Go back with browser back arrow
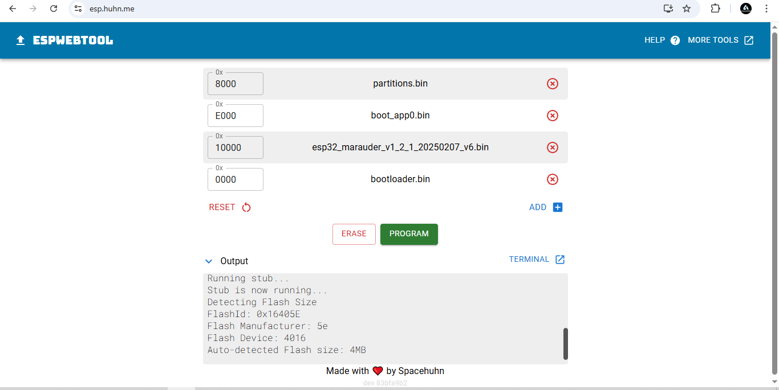 click(13, 9)
